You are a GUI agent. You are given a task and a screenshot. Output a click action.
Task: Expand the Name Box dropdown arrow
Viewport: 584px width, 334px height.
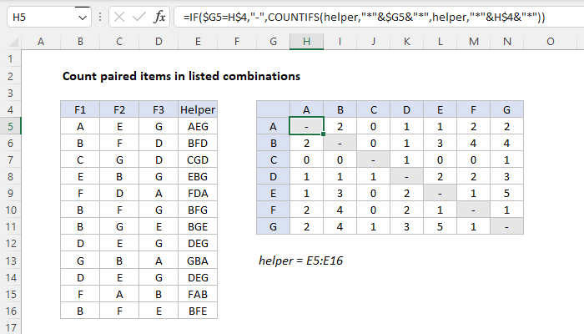83,18
